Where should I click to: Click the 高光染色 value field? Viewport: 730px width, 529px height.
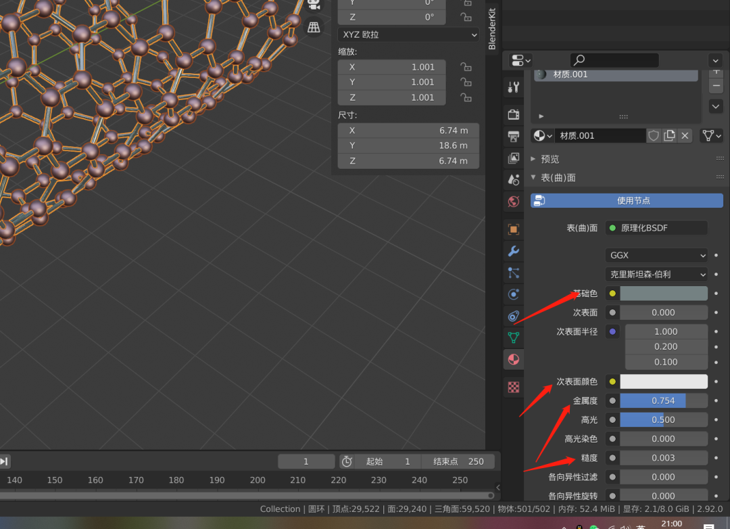click(x=664, y=439)
